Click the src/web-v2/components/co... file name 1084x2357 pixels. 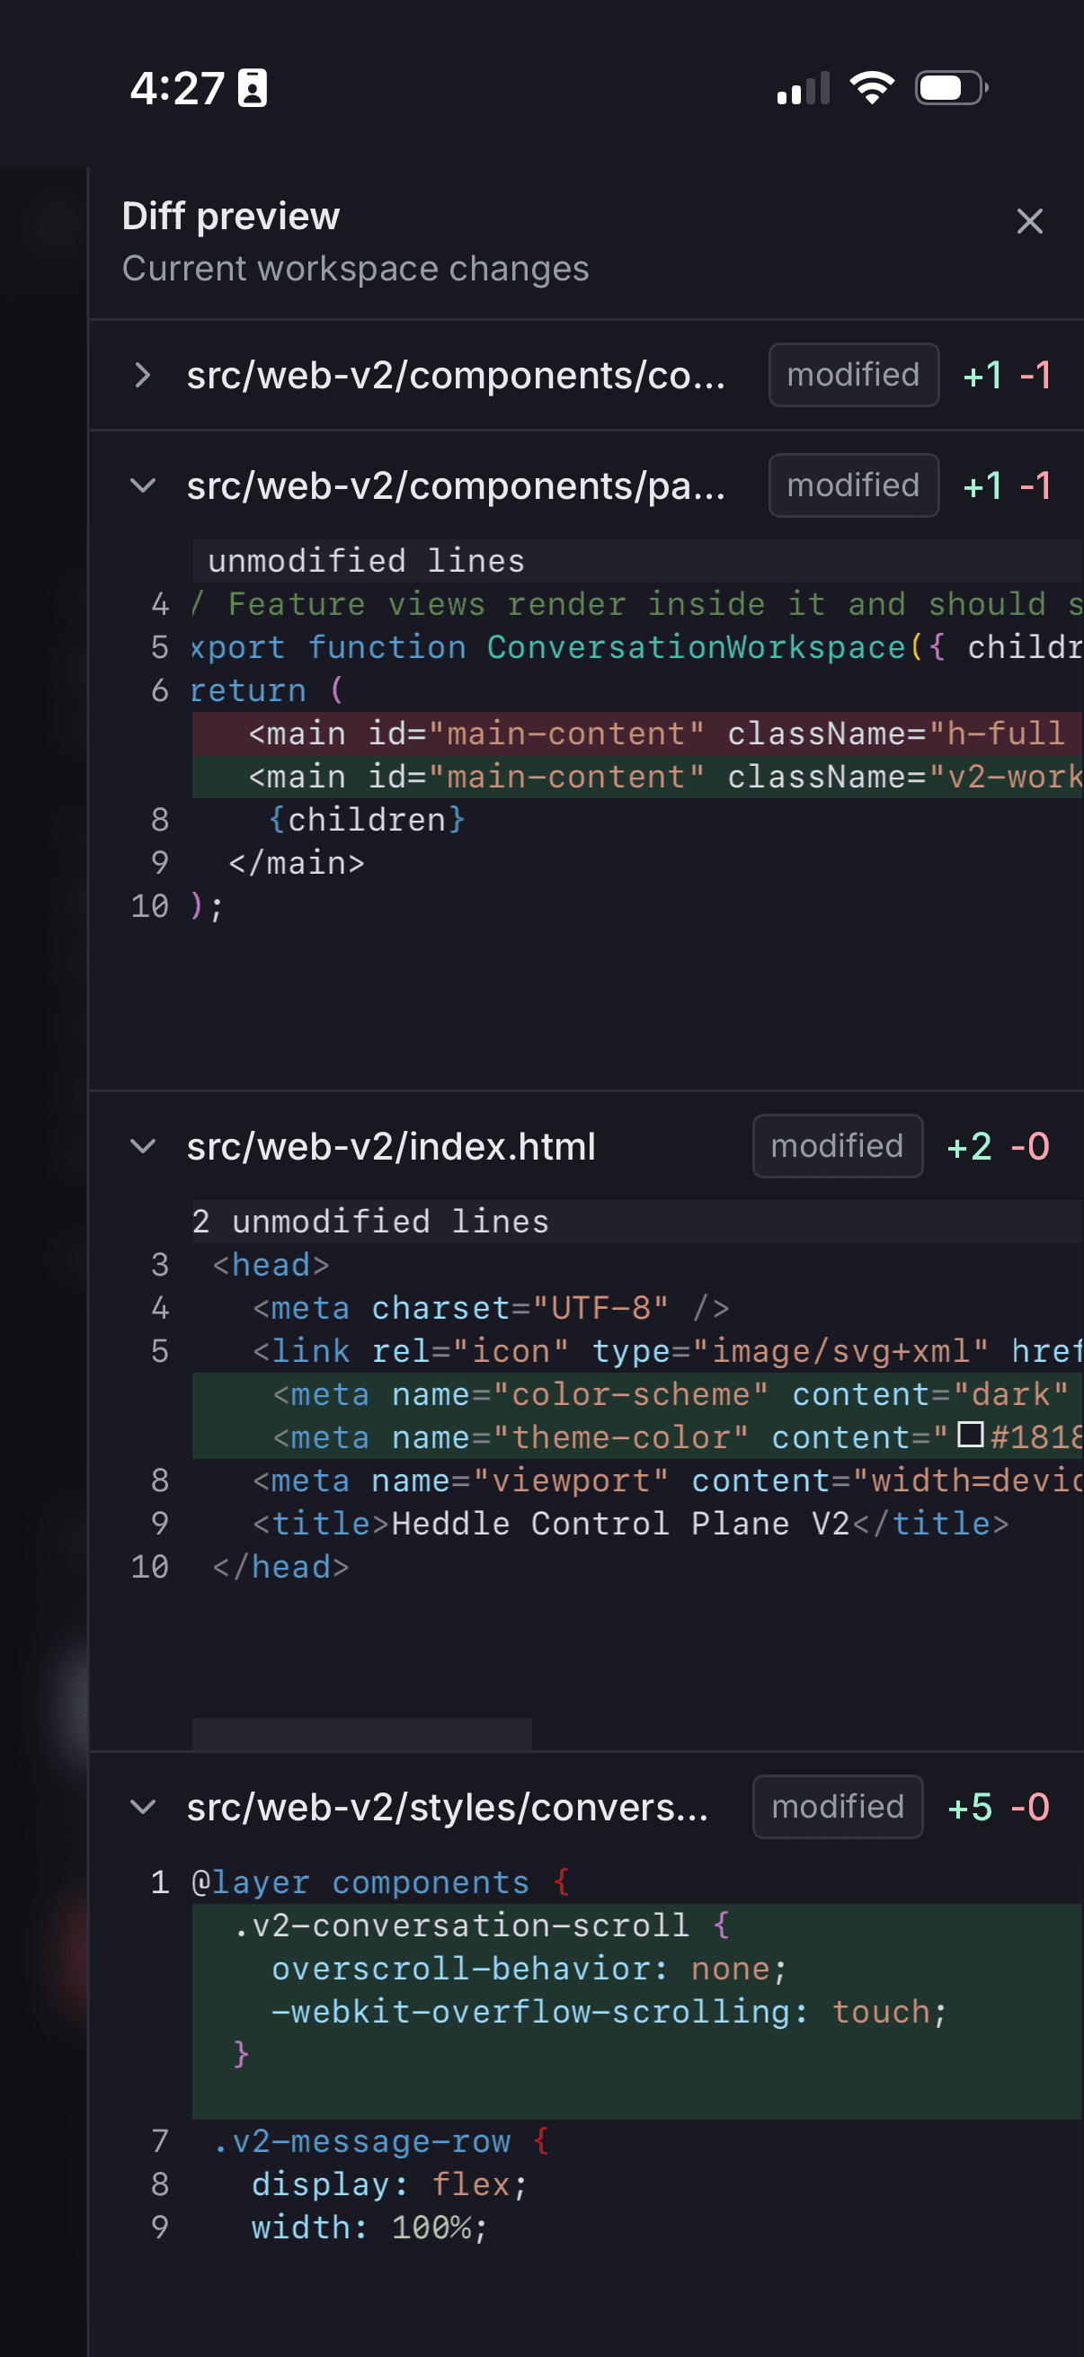(x=456, y=375)
